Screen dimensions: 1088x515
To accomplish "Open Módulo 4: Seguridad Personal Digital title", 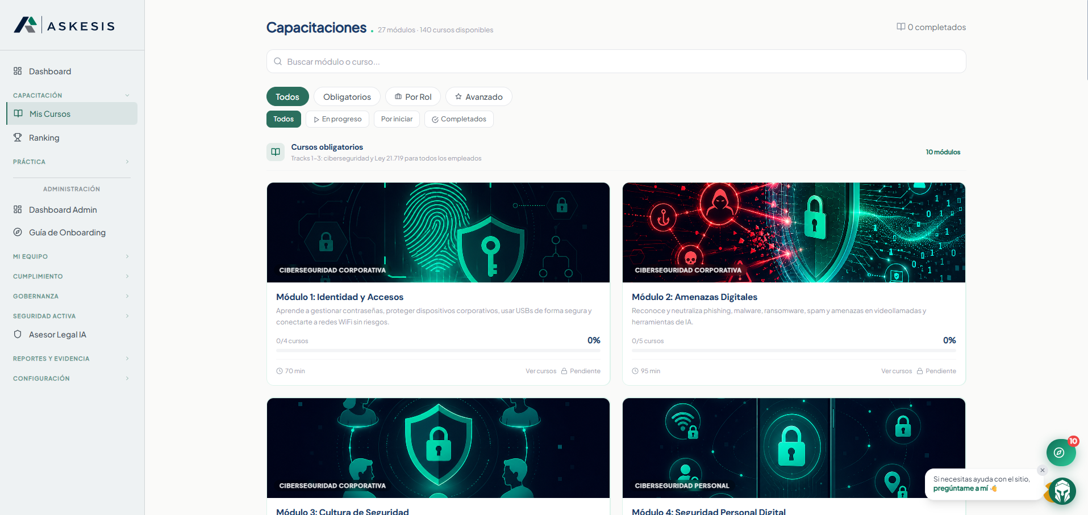I will 708,511.
